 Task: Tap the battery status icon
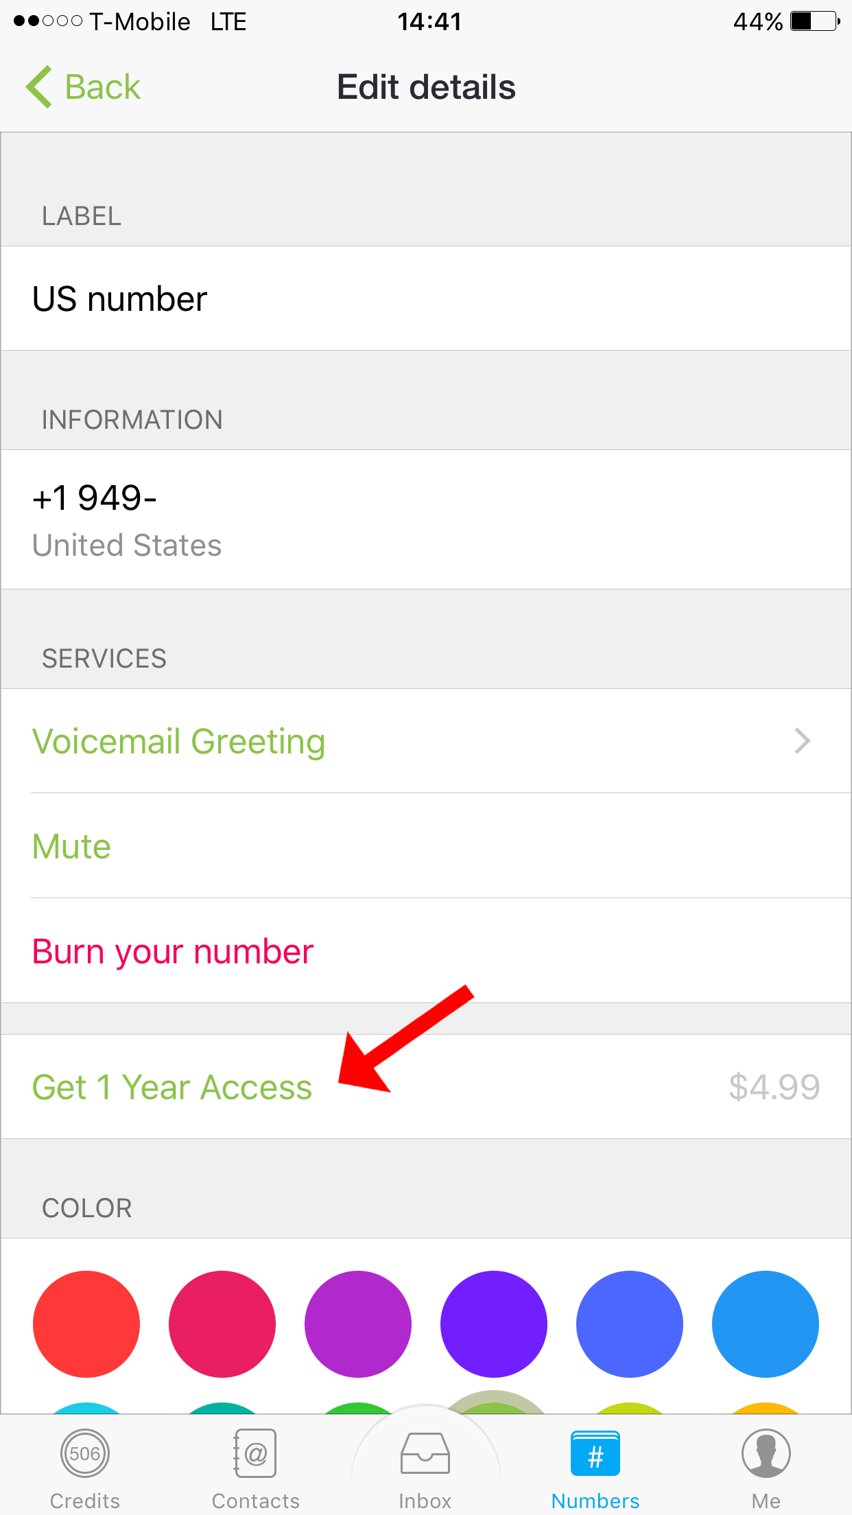(x=815, y=22)
